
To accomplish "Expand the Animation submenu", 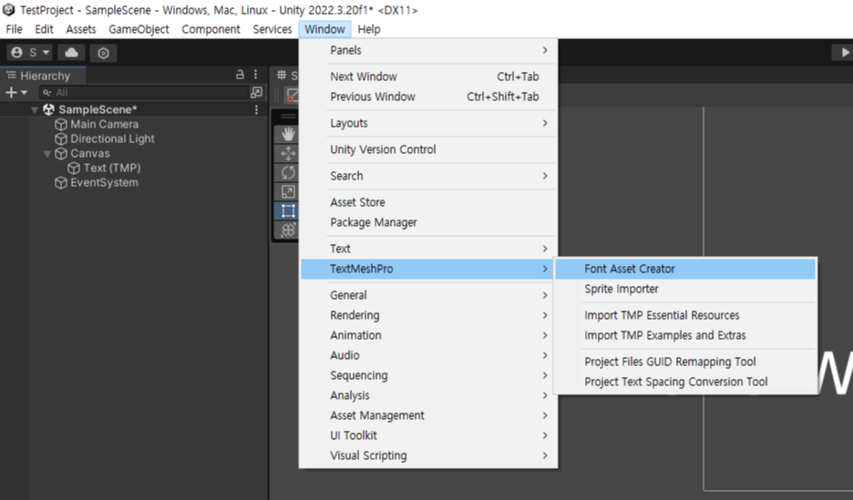I will [428, 335].
